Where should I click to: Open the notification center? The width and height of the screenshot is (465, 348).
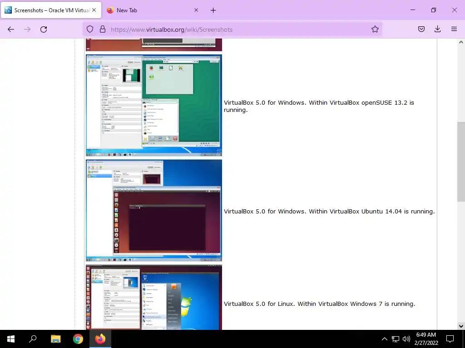point(450,339)
